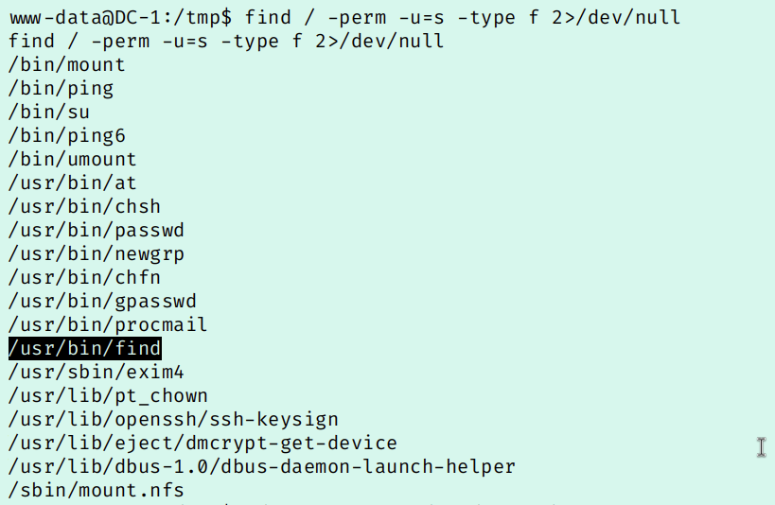Viewport: 775px width, 505px height.
Task: Click the /usr/bin/chfn output line
Action: 85,278
